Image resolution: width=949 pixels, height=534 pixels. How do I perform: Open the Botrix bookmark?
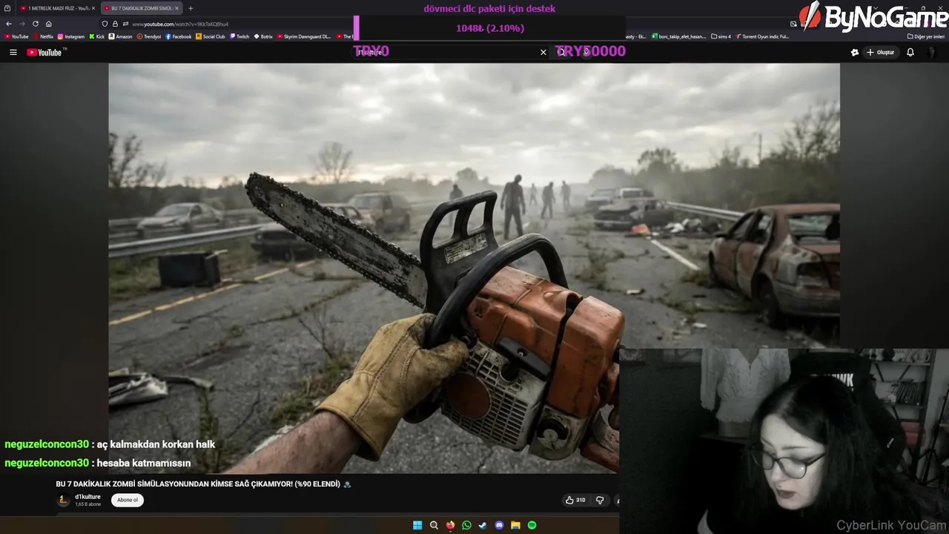pos(263,36)
